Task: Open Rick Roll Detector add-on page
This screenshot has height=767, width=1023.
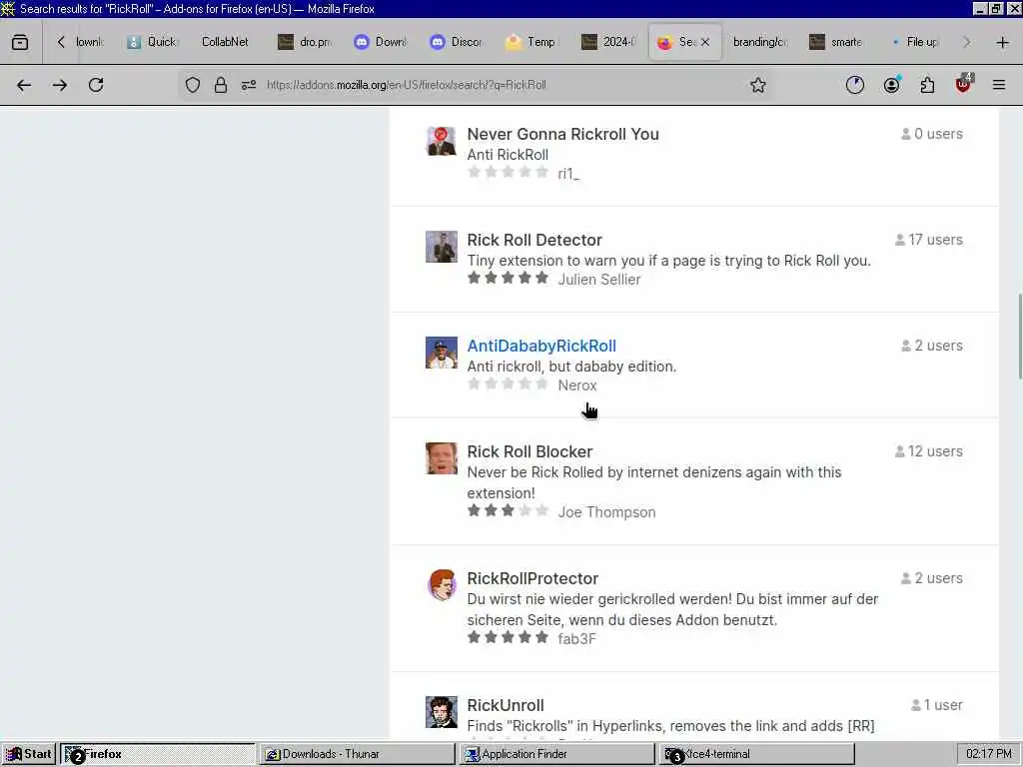Action: click(534, 240)
